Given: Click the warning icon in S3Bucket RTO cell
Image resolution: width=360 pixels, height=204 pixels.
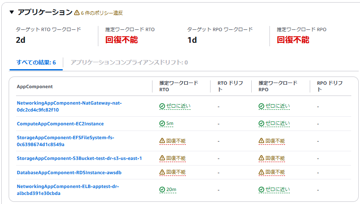Looking at the screenshot, I should coord(162,158).
